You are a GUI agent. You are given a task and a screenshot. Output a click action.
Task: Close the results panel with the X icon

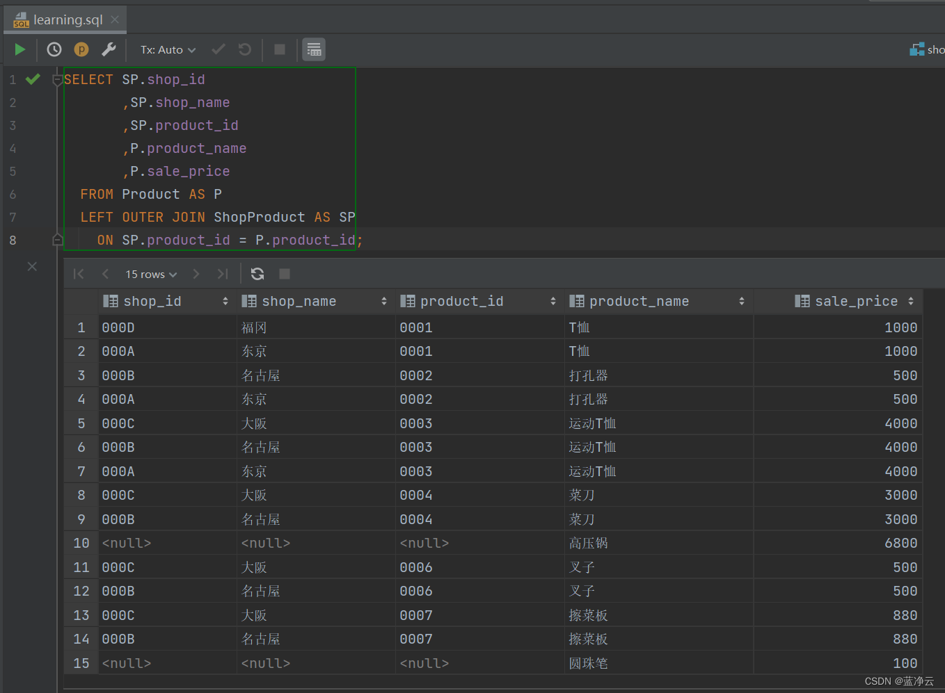click(32, 266)
